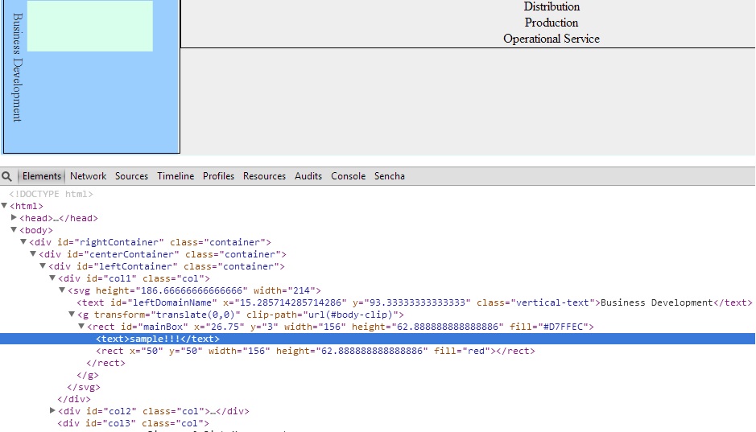Click the closing svg tag line

(x=84, y=387)
